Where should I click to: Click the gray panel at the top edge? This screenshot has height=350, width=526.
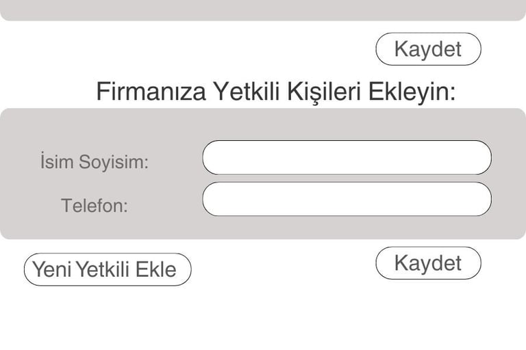pyautogui.click(x=263, y=10)
